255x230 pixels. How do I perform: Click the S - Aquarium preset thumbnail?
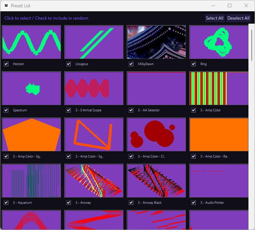(x=32, y=181)
